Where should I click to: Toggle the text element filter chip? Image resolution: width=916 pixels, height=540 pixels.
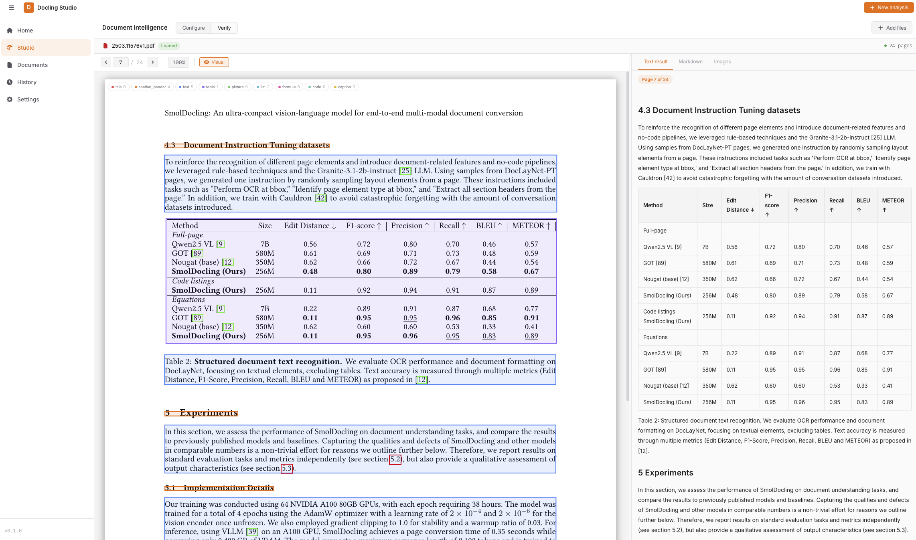tap(186, 87)
